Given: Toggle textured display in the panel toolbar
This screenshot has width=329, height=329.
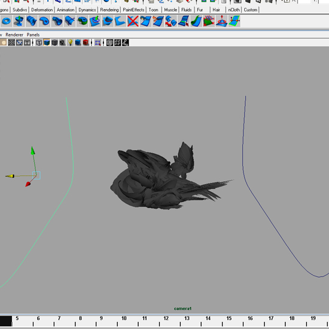Looking at the screenshot, I should (x=62, y=42).
